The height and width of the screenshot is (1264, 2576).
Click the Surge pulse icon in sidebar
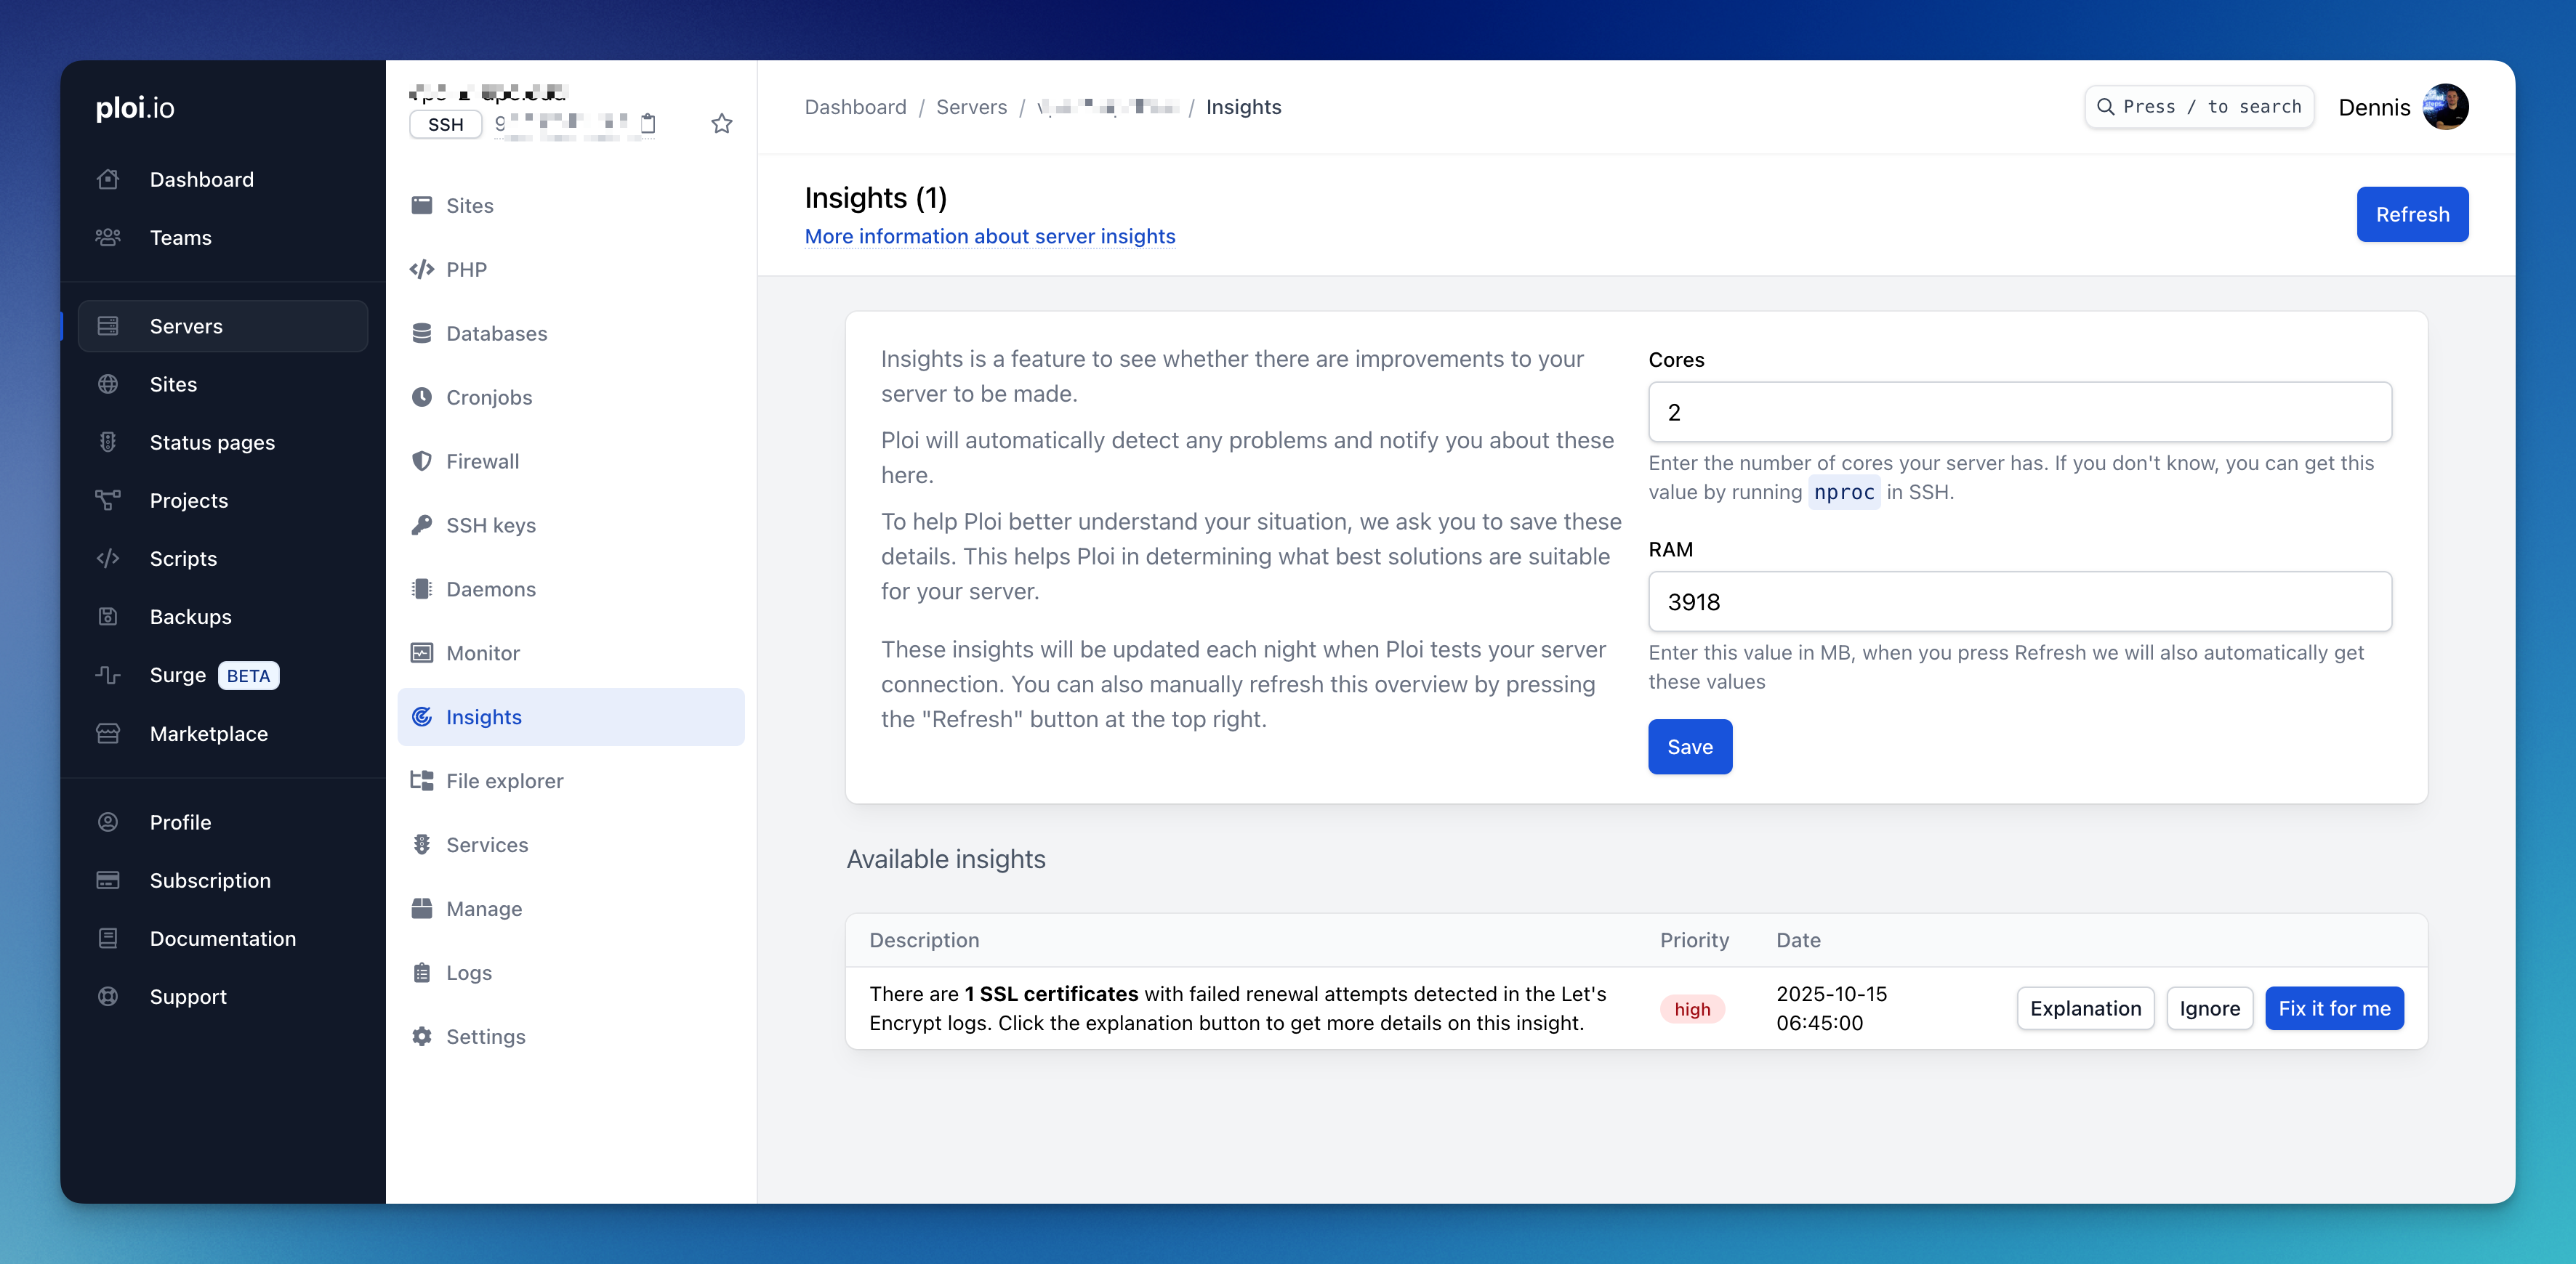(108, 674)
